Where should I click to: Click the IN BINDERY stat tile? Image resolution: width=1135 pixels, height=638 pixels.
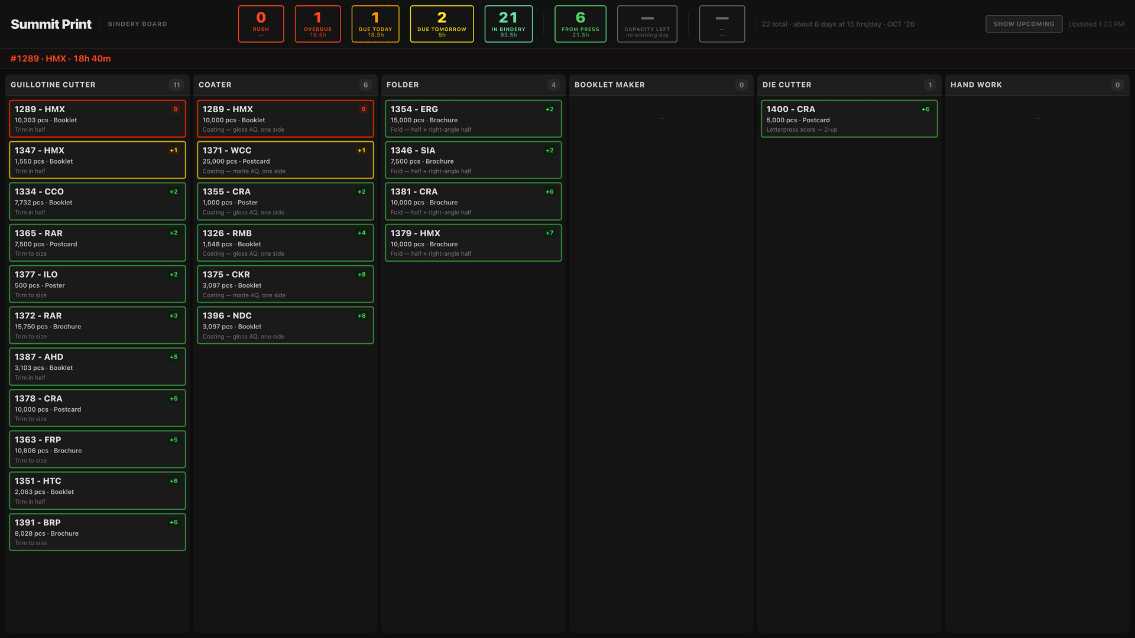(508, 24)
